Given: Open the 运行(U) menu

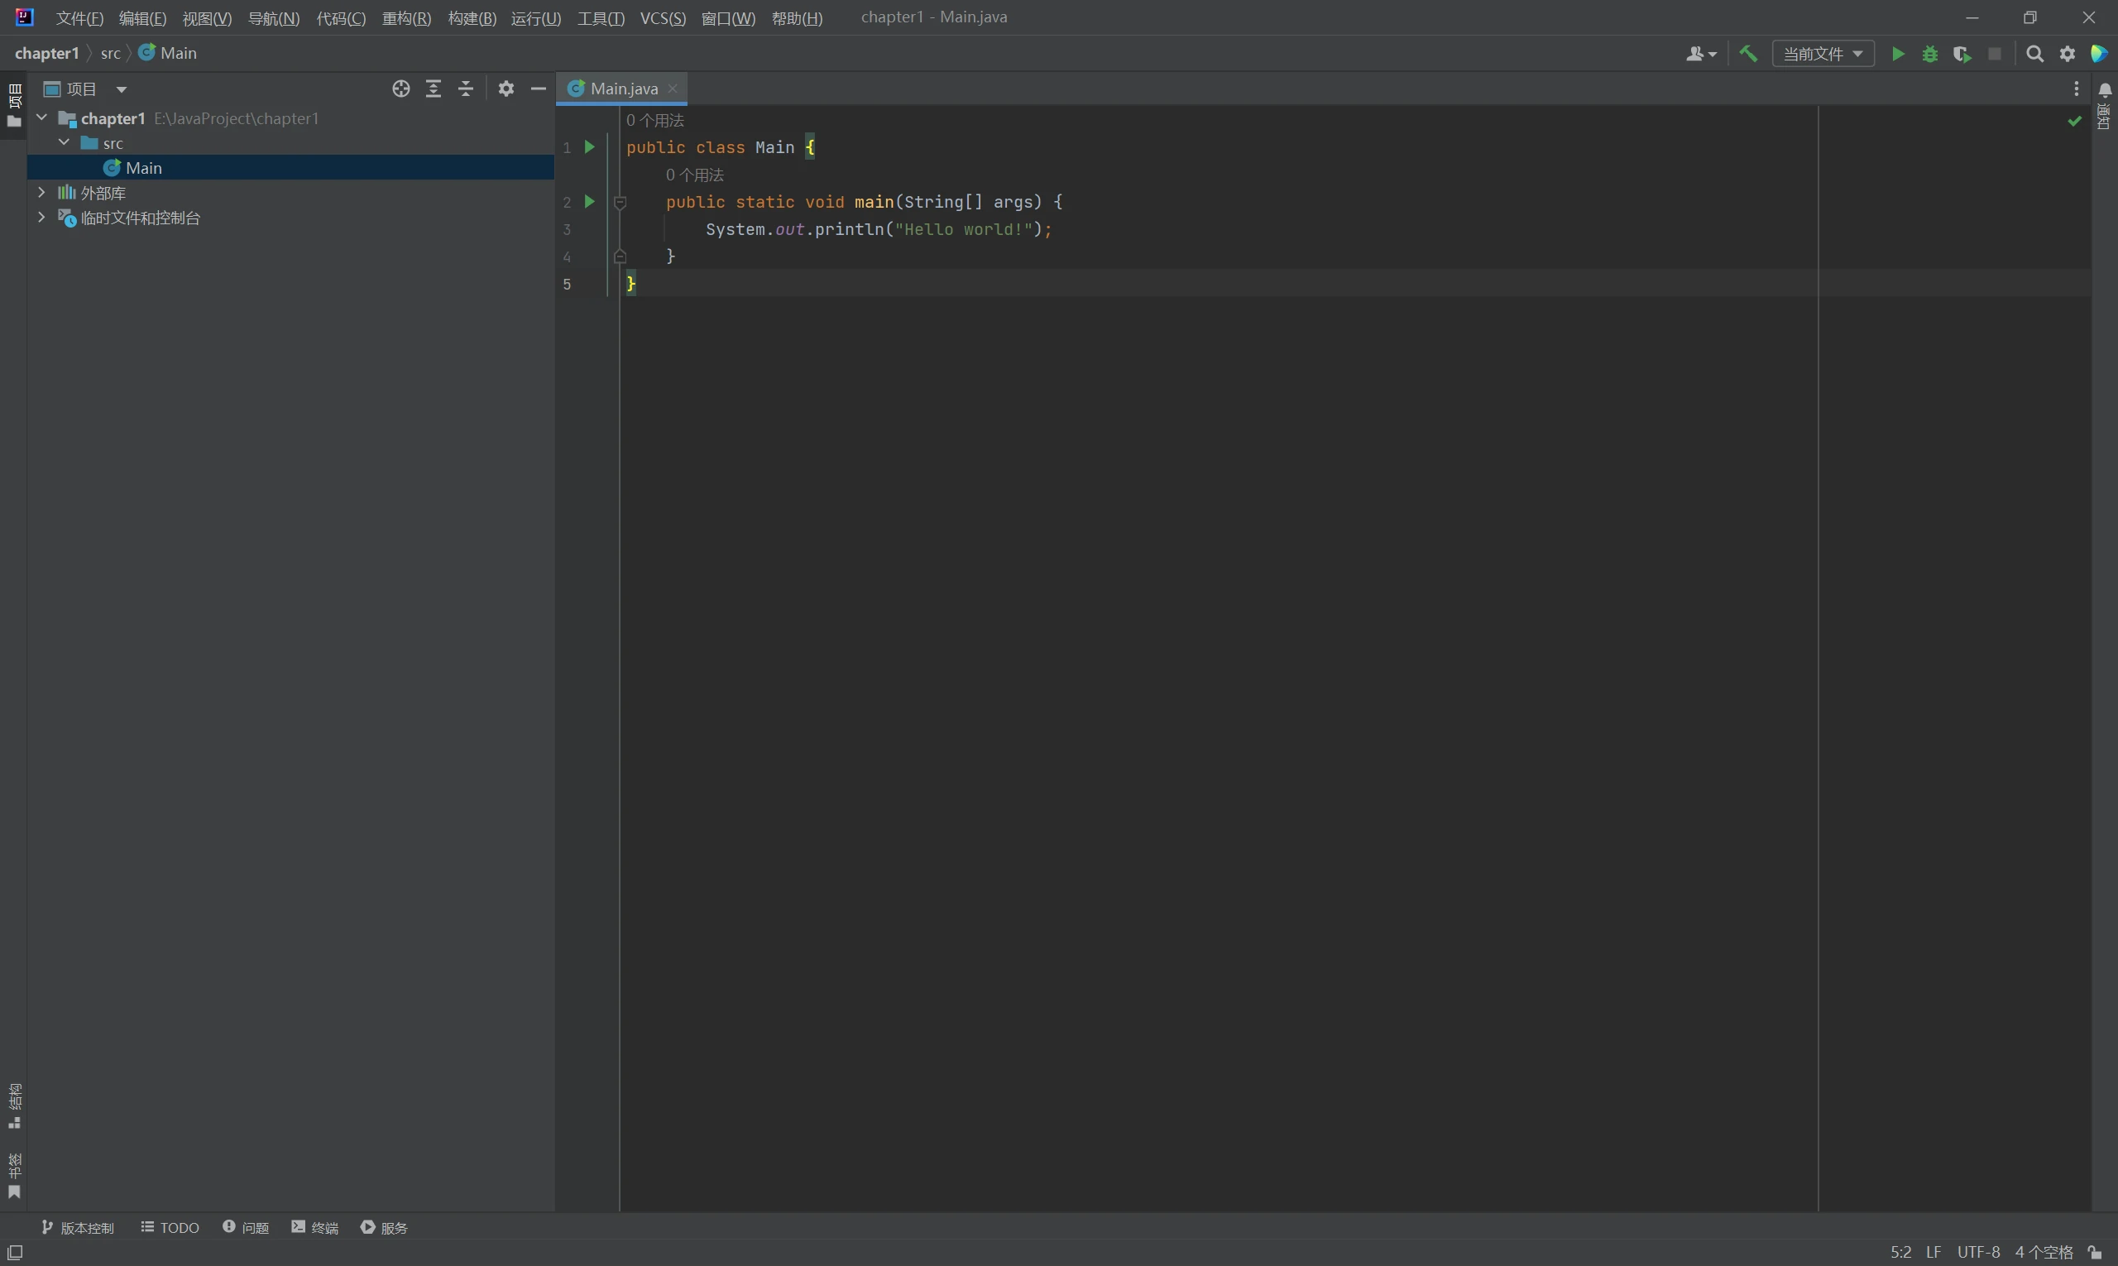Looking at the screenshot, I should tap(535, 18).
